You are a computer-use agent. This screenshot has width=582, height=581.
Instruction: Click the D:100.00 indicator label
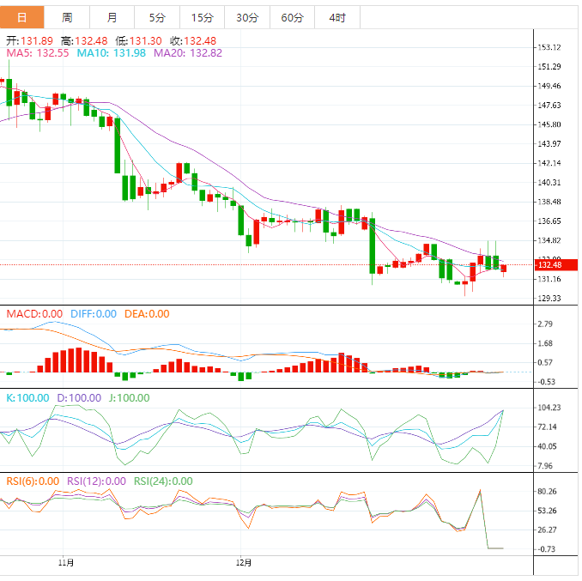[79, 397]
